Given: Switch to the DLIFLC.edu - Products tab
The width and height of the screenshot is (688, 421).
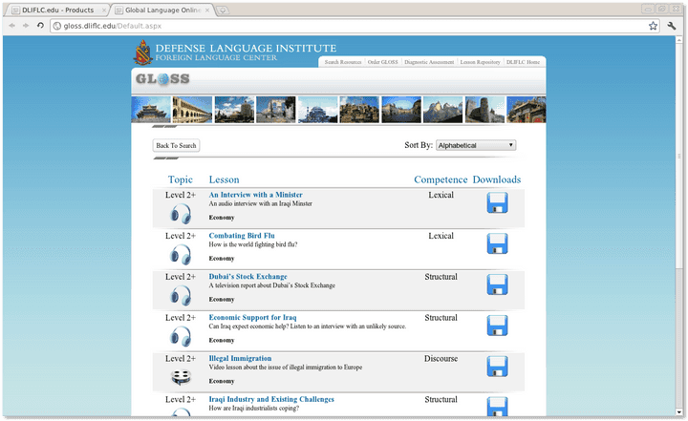Looking at the screenshot, I should [x=58, y=11].
